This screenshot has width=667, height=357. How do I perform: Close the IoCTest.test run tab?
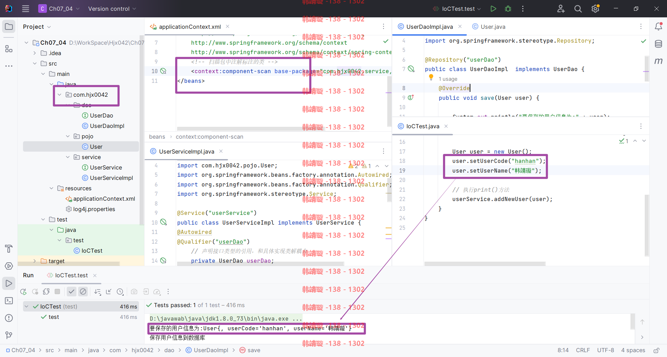coord(94,275)
